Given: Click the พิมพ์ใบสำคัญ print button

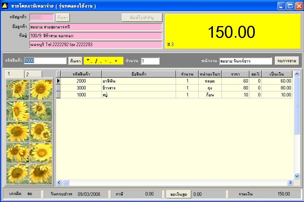Looking at the screenshot, I should pyautogui.click(x=142, y=18).
